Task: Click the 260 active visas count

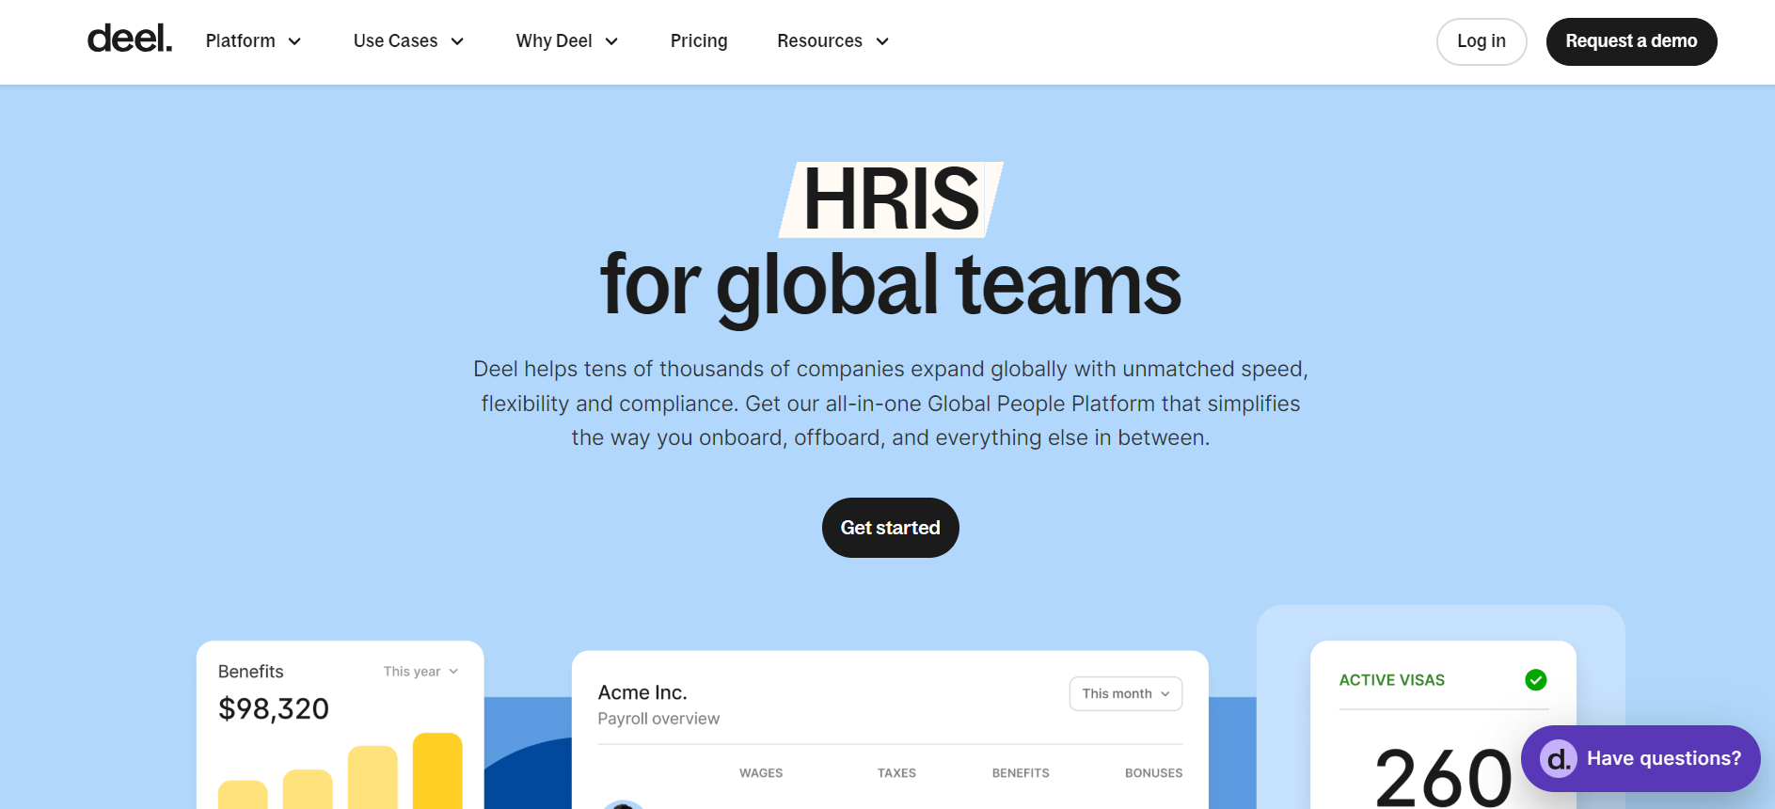Action: (1443, 777)
